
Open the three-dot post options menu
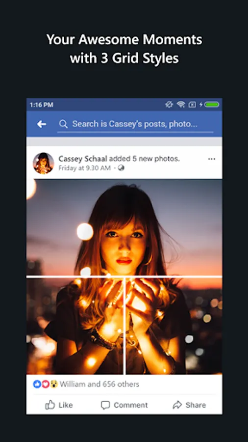211,159
